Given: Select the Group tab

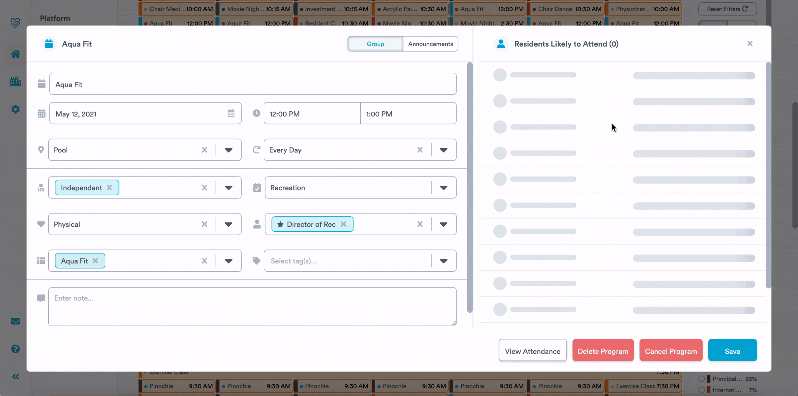Looking at the screenshot, I should click(375, 44).
